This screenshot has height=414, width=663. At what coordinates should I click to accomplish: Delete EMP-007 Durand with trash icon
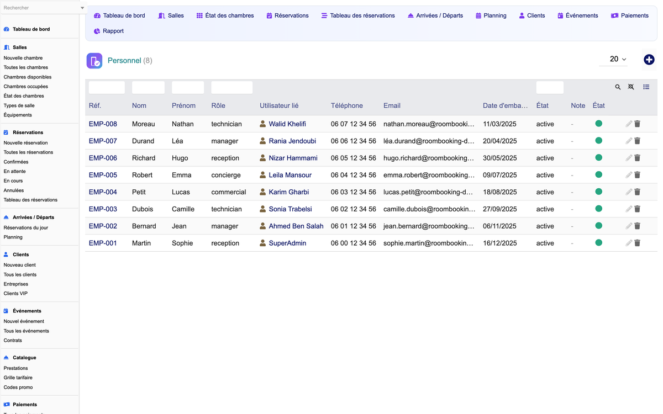(637, 141)
